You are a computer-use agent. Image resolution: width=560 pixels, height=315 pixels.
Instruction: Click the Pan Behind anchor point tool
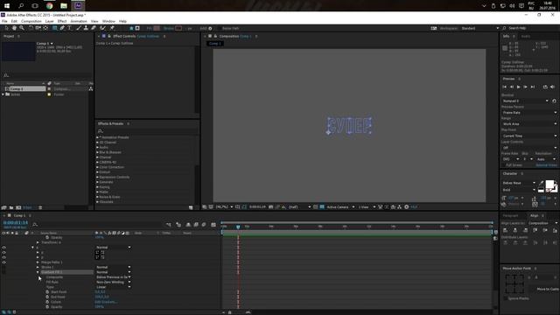coord(45,28)
